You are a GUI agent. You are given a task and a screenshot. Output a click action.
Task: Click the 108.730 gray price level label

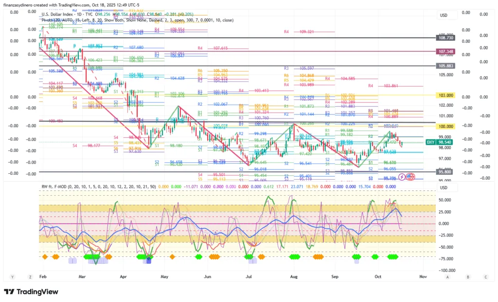(x=445, y=37)
